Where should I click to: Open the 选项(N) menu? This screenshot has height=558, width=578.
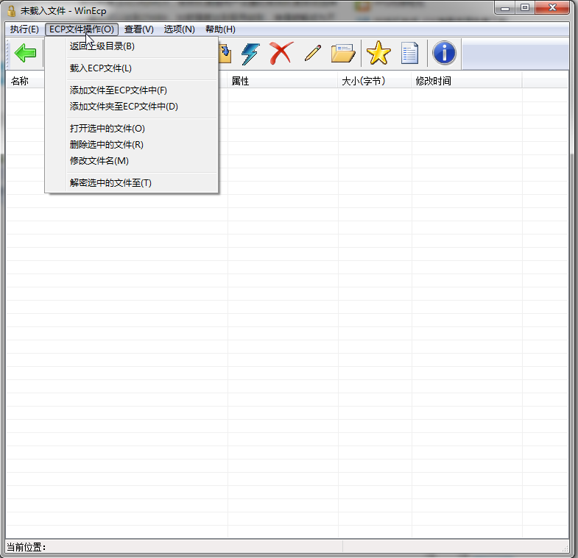tap(179, 29)
